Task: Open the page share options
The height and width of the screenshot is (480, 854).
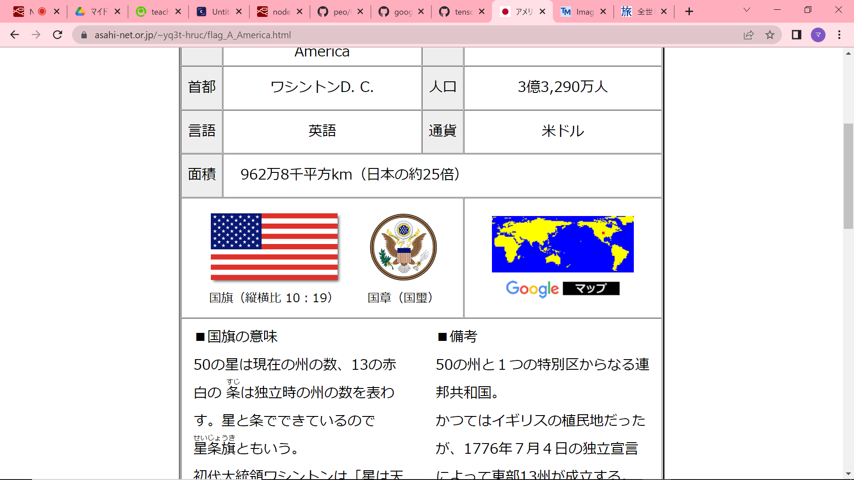Action: pyautogui.click(x=749, y=35)
